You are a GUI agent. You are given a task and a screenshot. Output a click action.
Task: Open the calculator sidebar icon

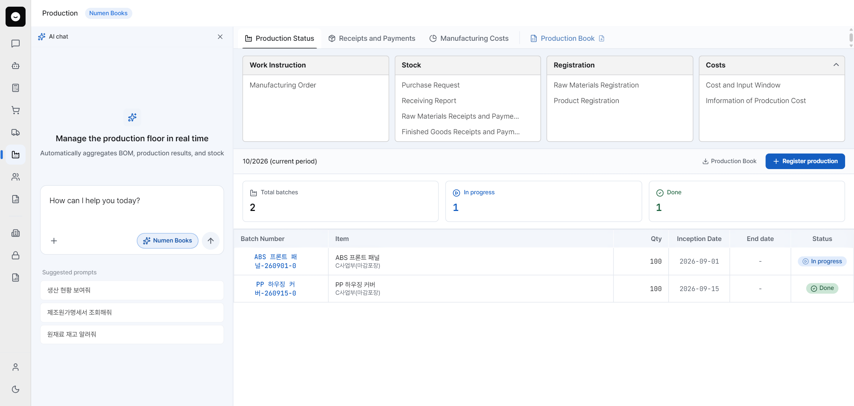click(x=16, y=88)
